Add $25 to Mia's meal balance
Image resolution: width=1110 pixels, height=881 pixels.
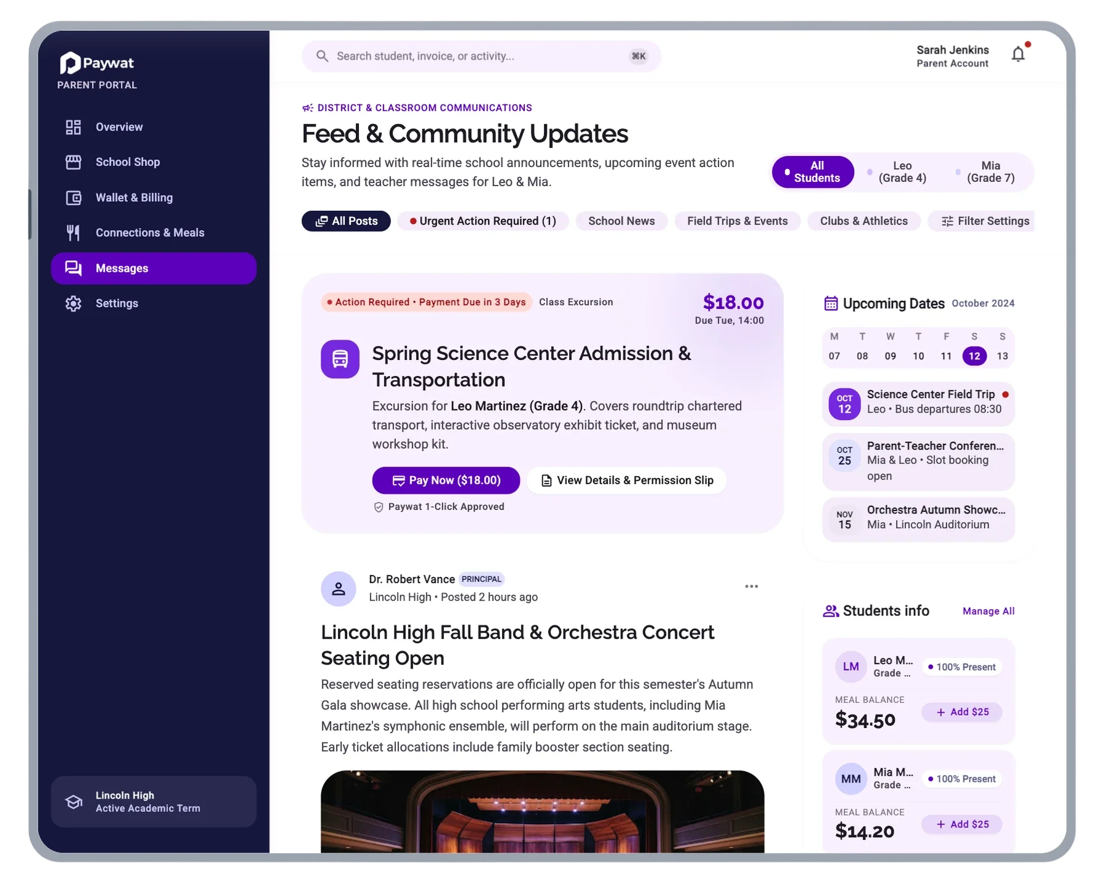click(961, 824)
